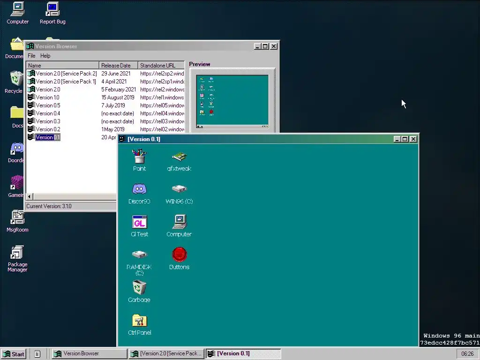Click the Version 0.1 taskbar button
Screen dimensions: 480x360
[243, 353]
